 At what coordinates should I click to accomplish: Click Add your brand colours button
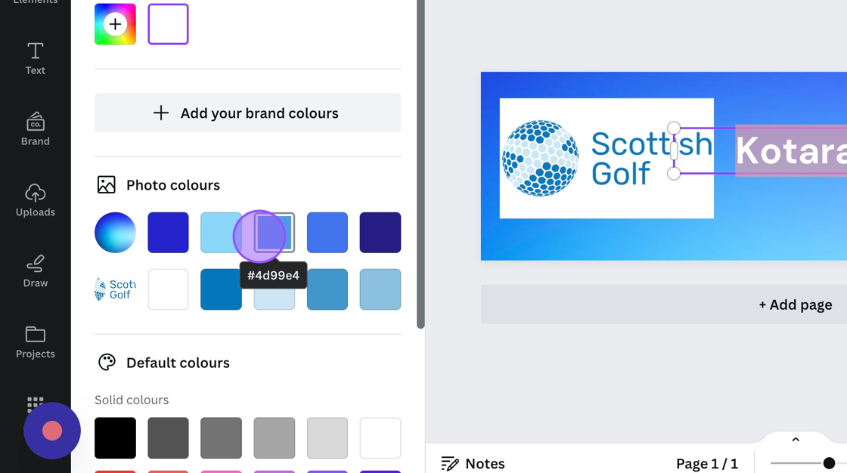coord(247,113)
